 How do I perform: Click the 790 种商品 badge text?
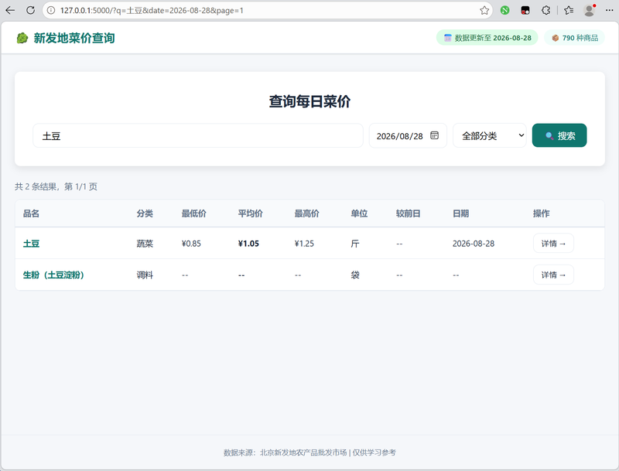tap(580, 38)
